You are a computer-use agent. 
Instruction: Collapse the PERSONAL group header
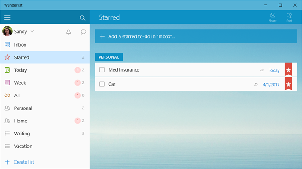[x=109, y=57]
